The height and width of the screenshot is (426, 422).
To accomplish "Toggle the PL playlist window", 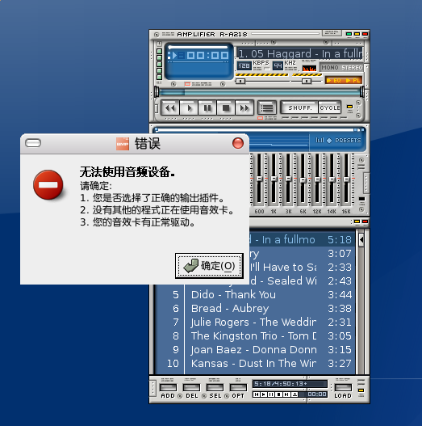I will [353, 80].
